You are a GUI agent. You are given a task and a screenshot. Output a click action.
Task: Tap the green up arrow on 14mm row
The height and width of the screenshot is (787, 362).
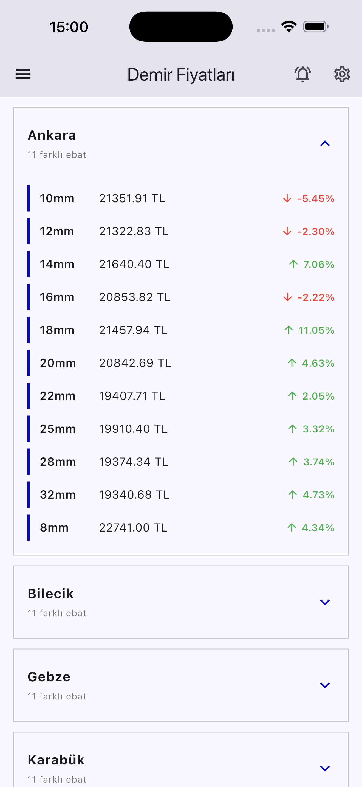coord(293,264)
